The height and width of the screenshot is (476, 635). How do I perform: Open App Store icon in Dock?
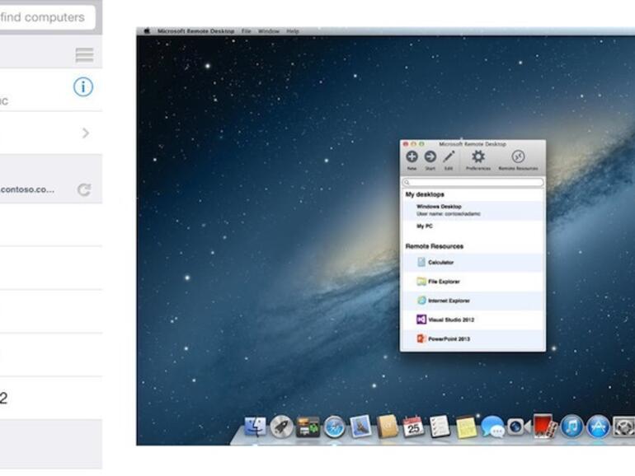[x=598, y=427]
